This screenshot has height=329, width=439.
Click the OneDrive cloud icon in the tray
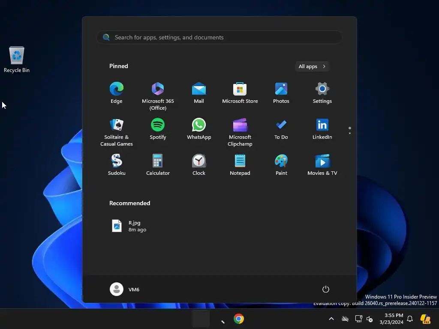pyautogui.click(x=345, y=319)
